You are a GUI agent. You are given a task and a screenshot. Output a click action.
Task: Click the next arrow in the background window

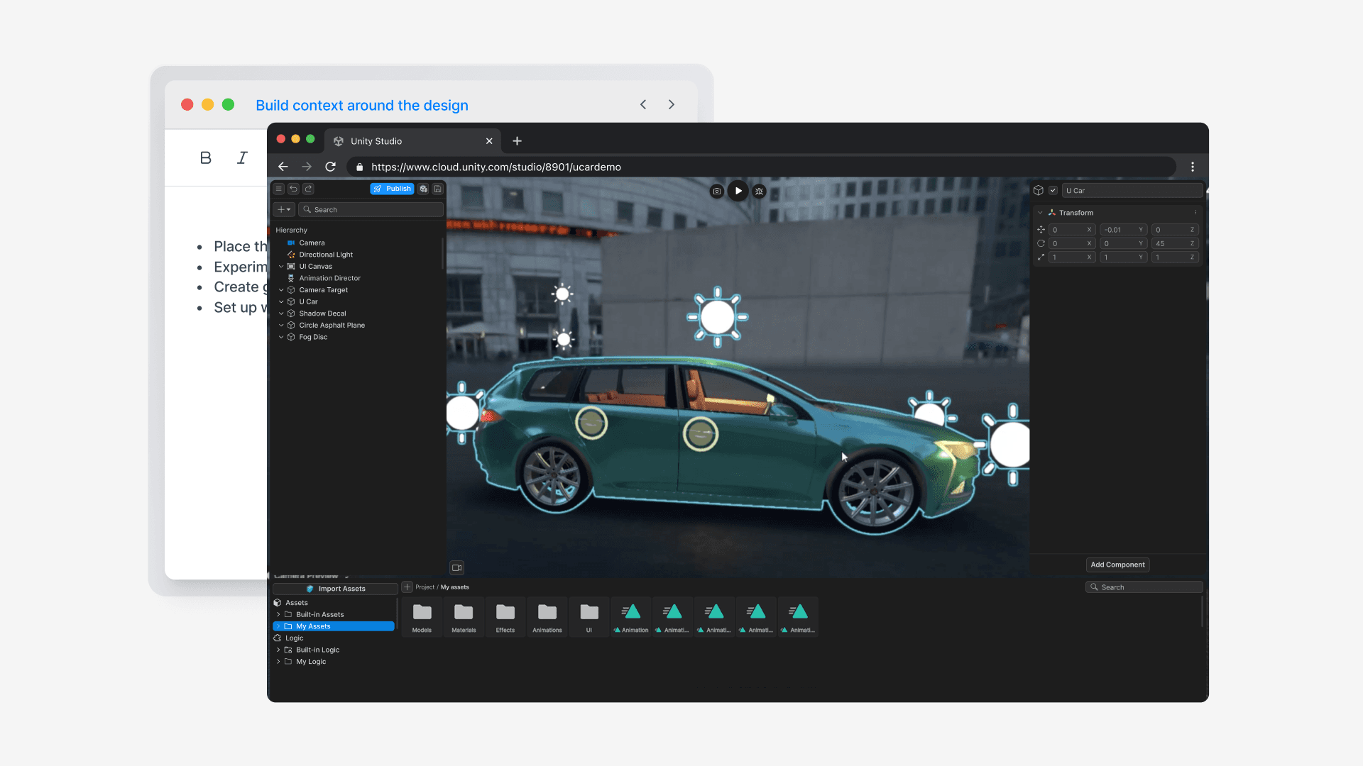672,105
